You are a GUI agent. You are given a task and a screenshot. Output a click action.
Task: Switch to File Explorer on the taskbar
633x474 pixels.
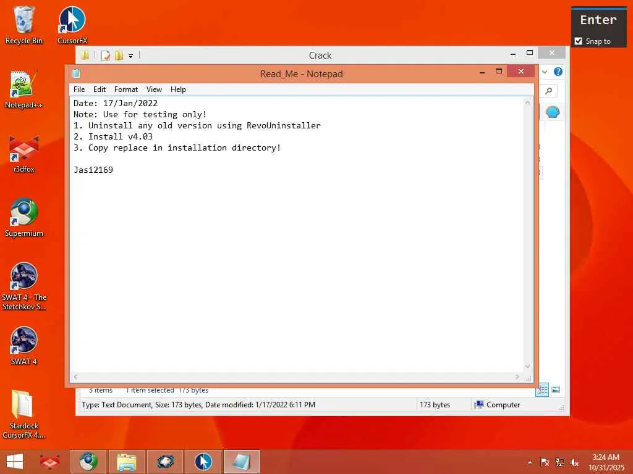pyautogui.click(x=126, y=462)
